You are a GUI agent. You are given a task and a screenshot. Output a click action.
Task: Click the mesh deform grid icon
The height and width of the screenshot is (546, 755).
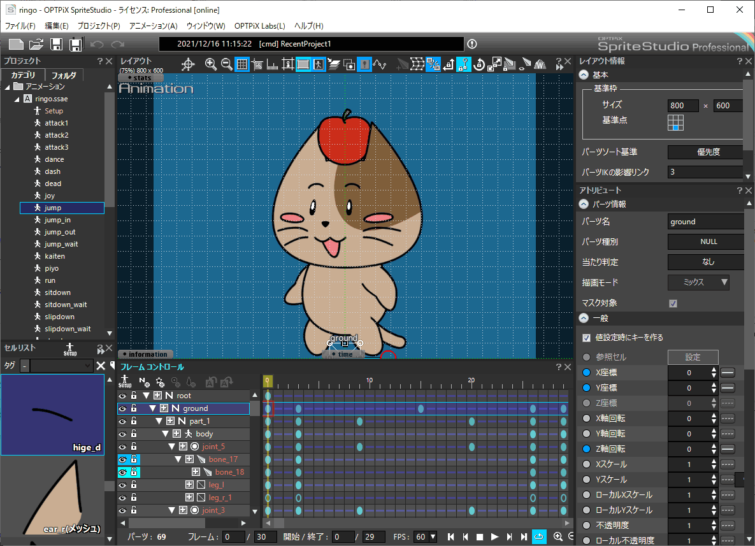coord(417,64)
